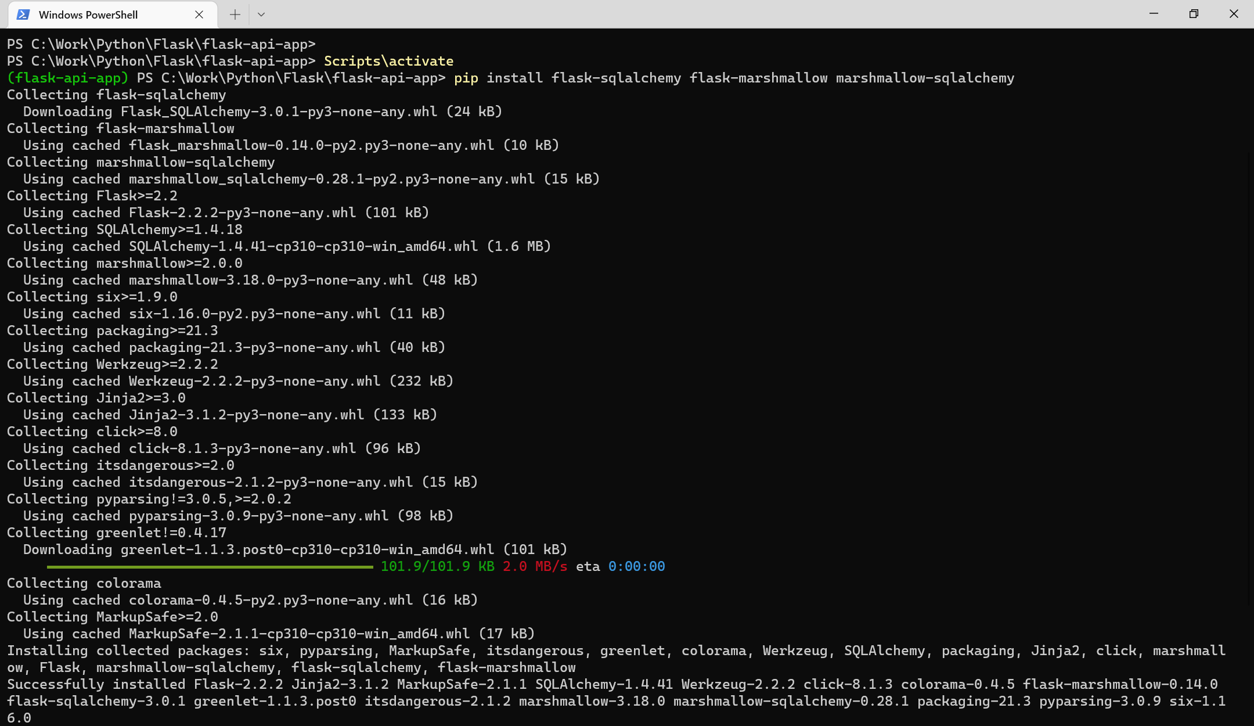Click the blue '0:00:00' eta value
This screenshot has height=726, width=1254.
(x=636, y=566)
